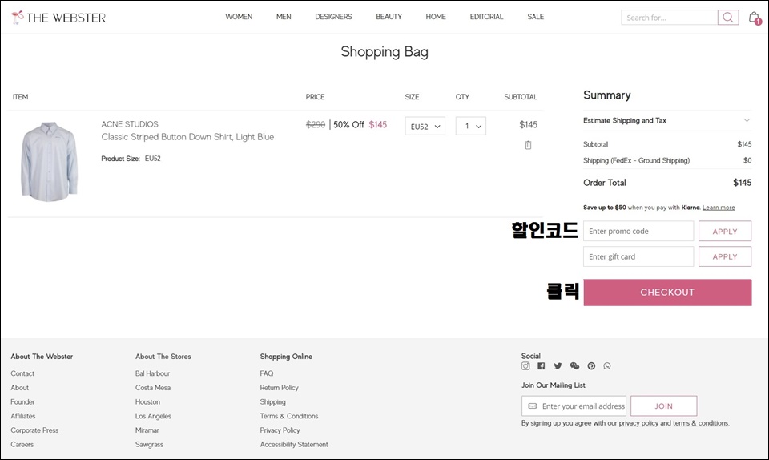Screen dimensions: 769x460
Task: Focus the Enter gift card field
Action: 638,256
